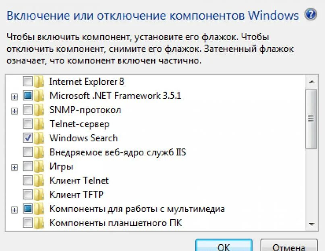Click the Отмена button to cancel
This screenshot has height=251, width=325.
click(x=289, y=246)
